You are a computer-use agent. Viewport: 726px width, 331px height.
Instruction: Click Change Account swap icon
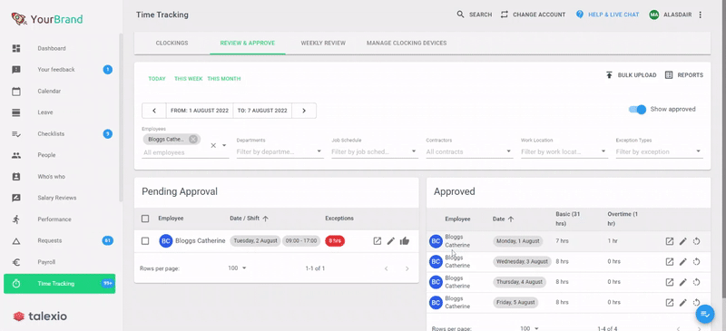coord(505,15)
